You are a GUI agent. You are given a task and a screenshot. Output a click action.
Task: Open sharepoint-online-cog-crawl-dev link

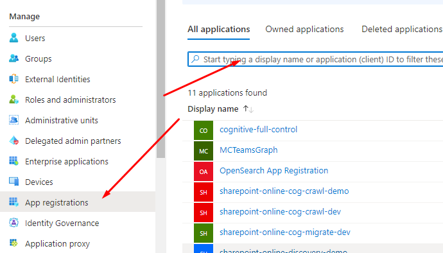pyautogui.click(x=281, y=212)
